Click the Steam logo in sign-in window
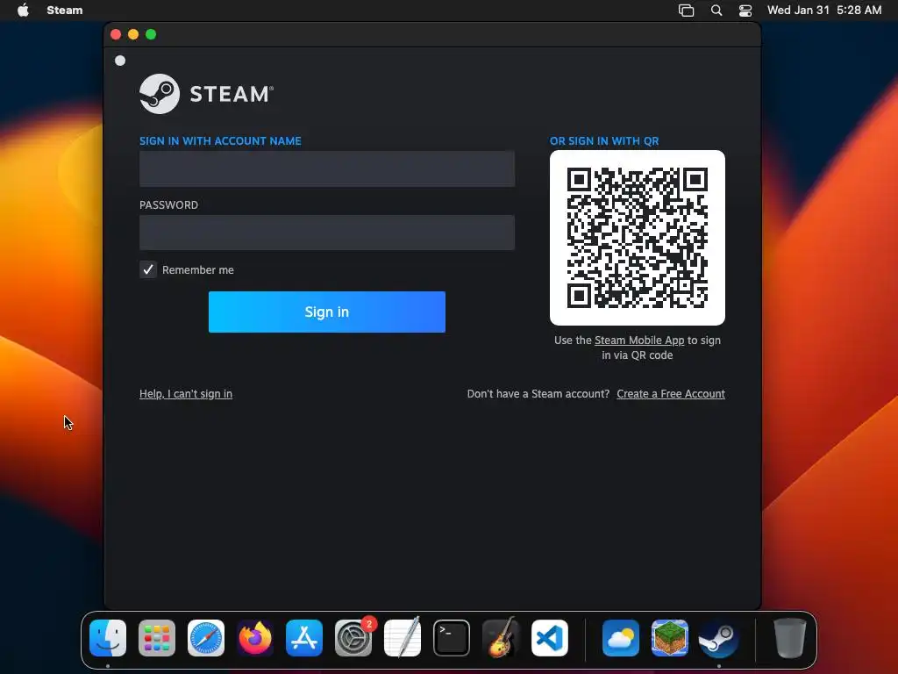898x674 pixels. pyautogui.click(x=206, y=93)
